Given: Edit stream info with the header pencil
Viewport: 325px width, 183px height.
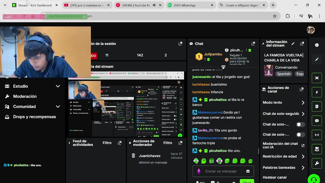Looking at the screenshot, I should [x=293, y=44].
